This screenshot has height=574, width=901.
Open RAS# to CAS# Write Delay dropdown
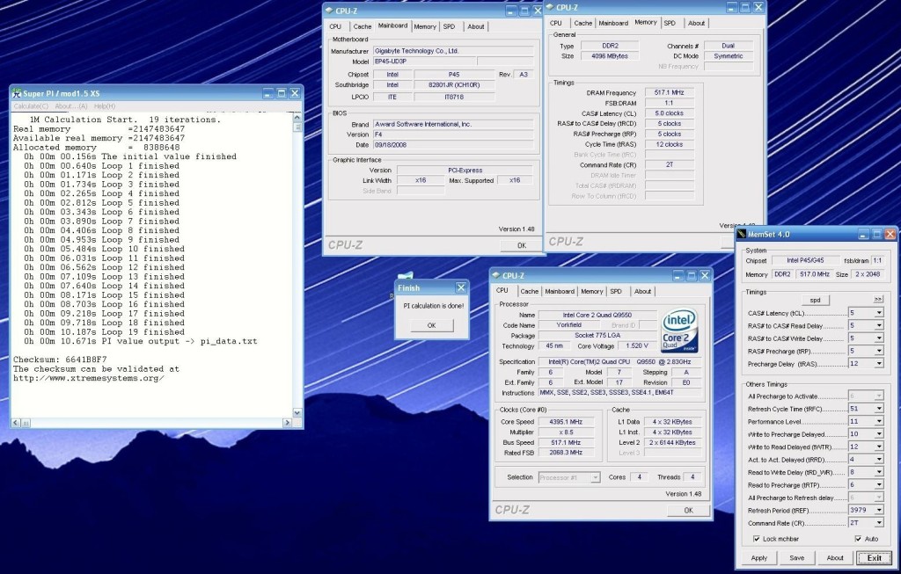point(879,338)
